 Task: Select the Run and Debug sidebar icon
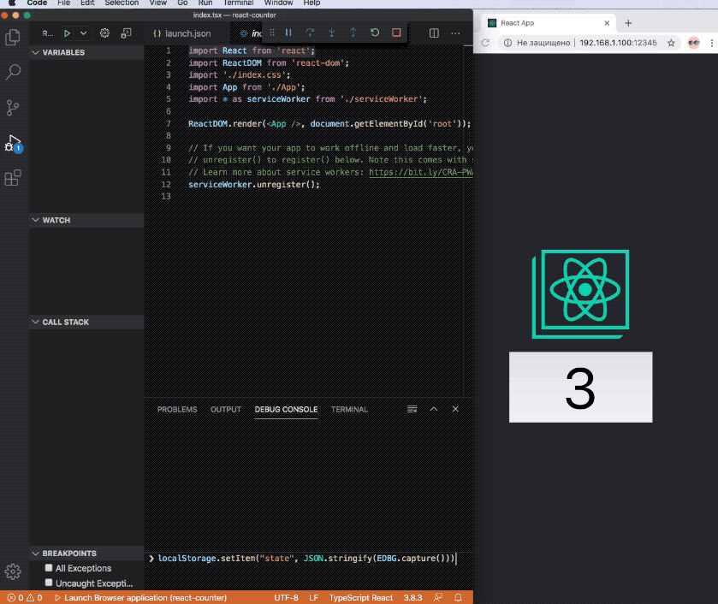coord(13,142)
